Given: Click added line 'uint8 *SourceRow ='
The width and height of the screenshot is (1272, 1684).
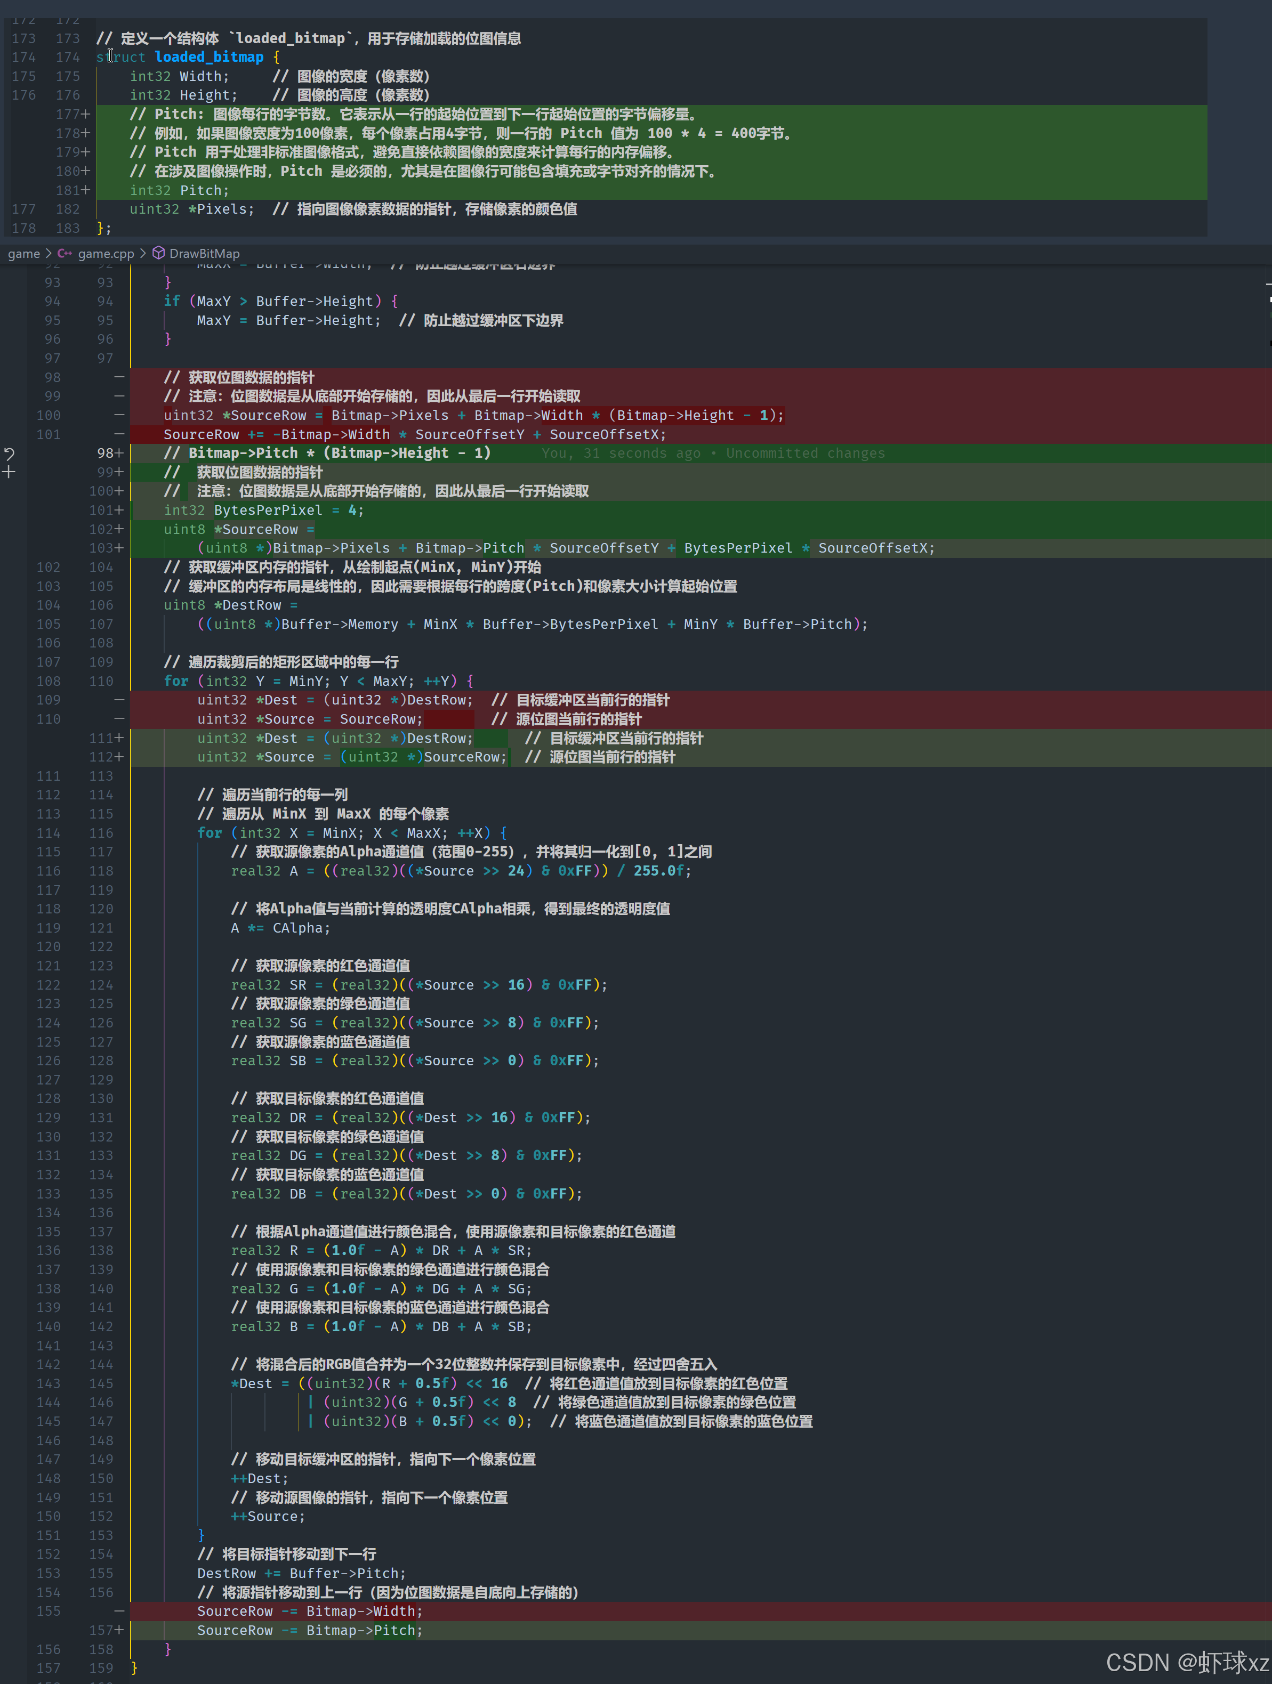Looking at the screenshot, I should pos(239,529).
